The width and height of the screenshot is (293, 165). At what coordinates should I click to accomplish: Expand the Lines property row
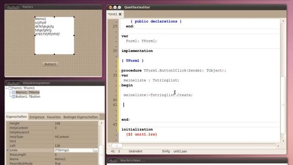click(7, 150)
